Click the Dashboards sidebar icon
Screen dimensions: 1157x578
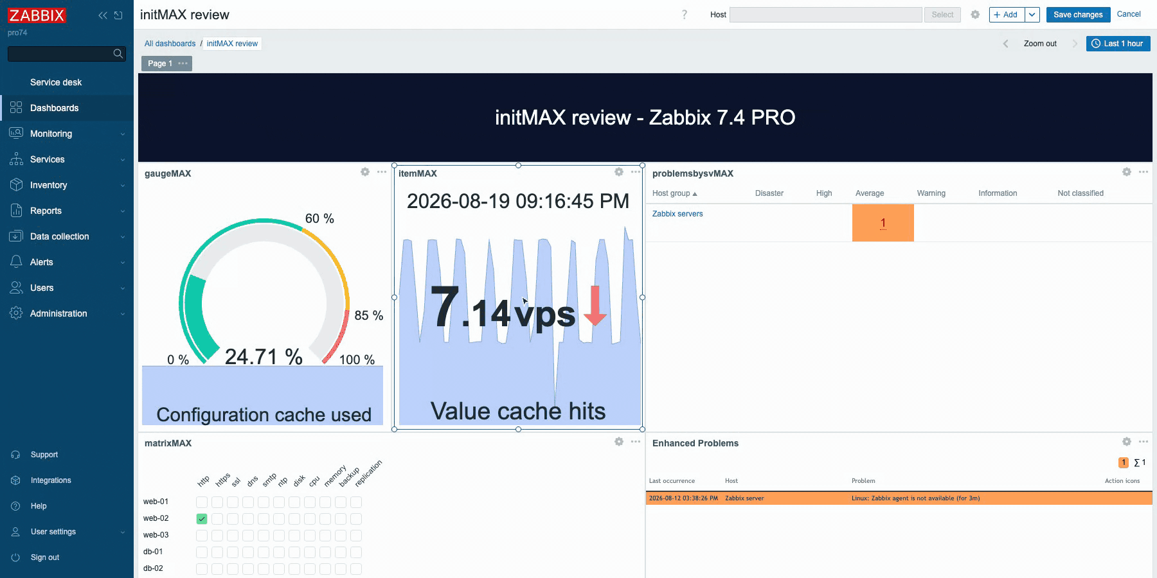(x=16, y=108)
